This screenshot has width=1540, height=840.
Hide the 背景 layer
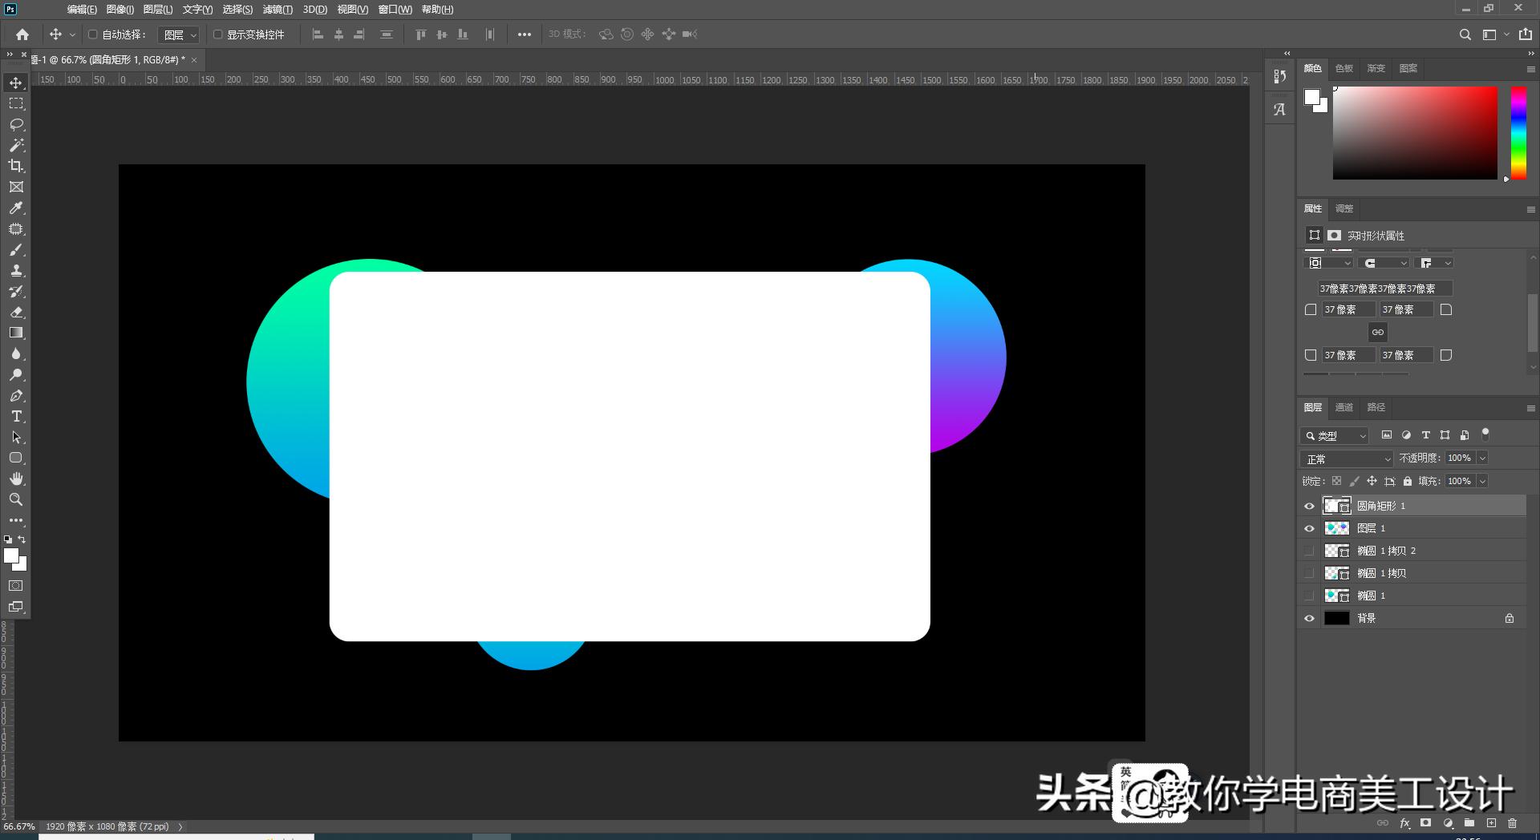[1310, 618]
